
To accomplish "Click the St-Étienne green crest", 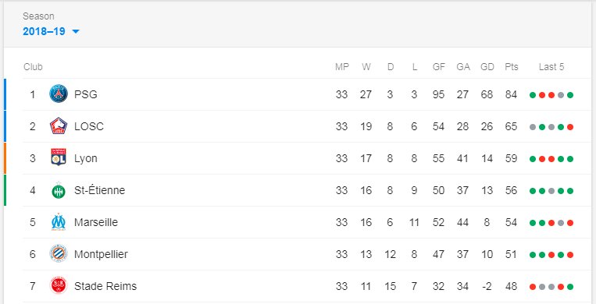I will [x=59, y=189].
